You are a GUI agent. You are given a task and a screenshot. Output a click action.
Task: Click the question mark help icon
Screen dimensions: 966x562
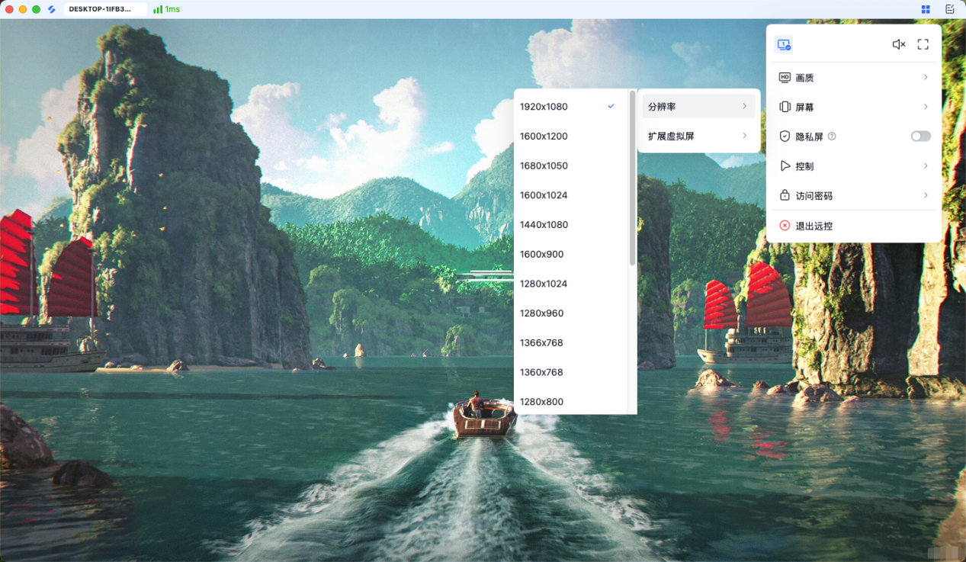coord(832,136)
